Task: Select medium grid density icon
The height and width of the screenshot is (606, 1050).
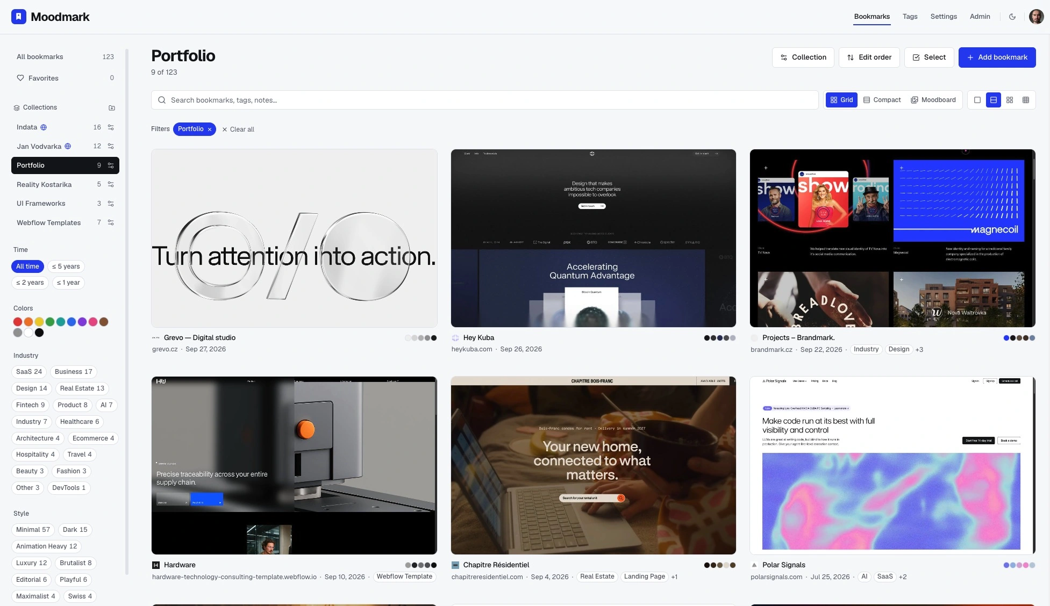Action: click(x=1010, y=100)
